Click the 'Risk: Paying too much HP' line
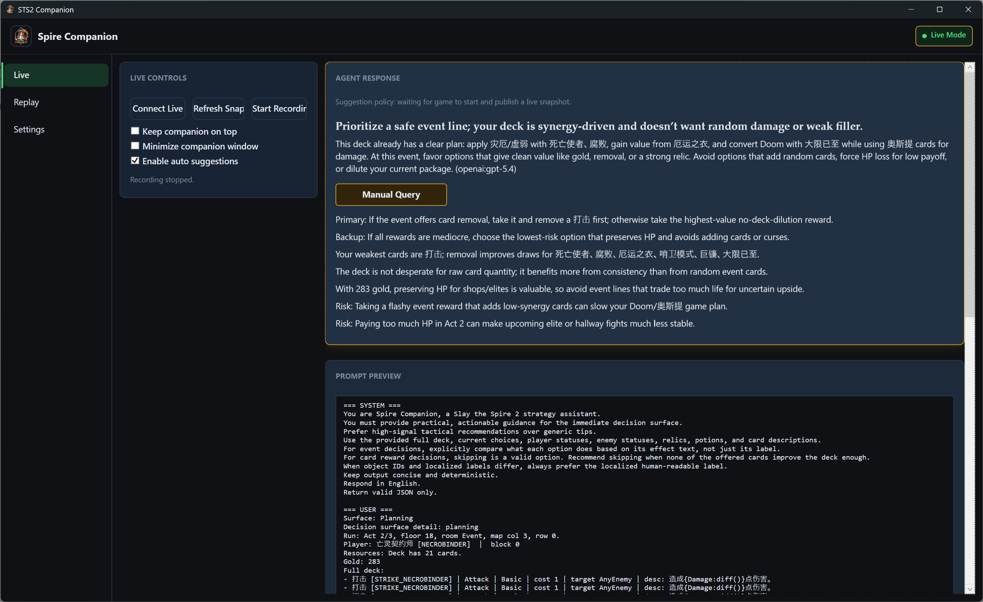983x602 pixels. (x=515, y=323)
